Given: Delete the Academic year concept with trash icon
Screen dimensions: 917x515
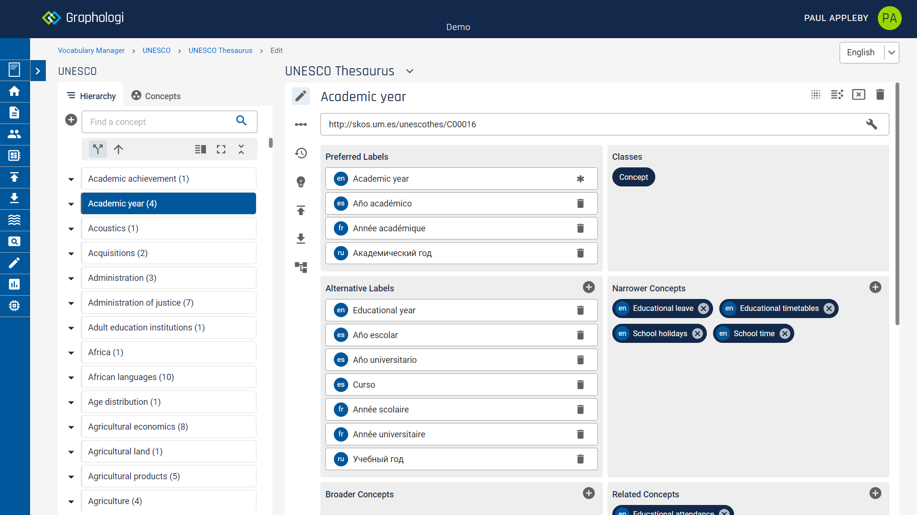Looking at the screenshot, I should coord(880,94).
